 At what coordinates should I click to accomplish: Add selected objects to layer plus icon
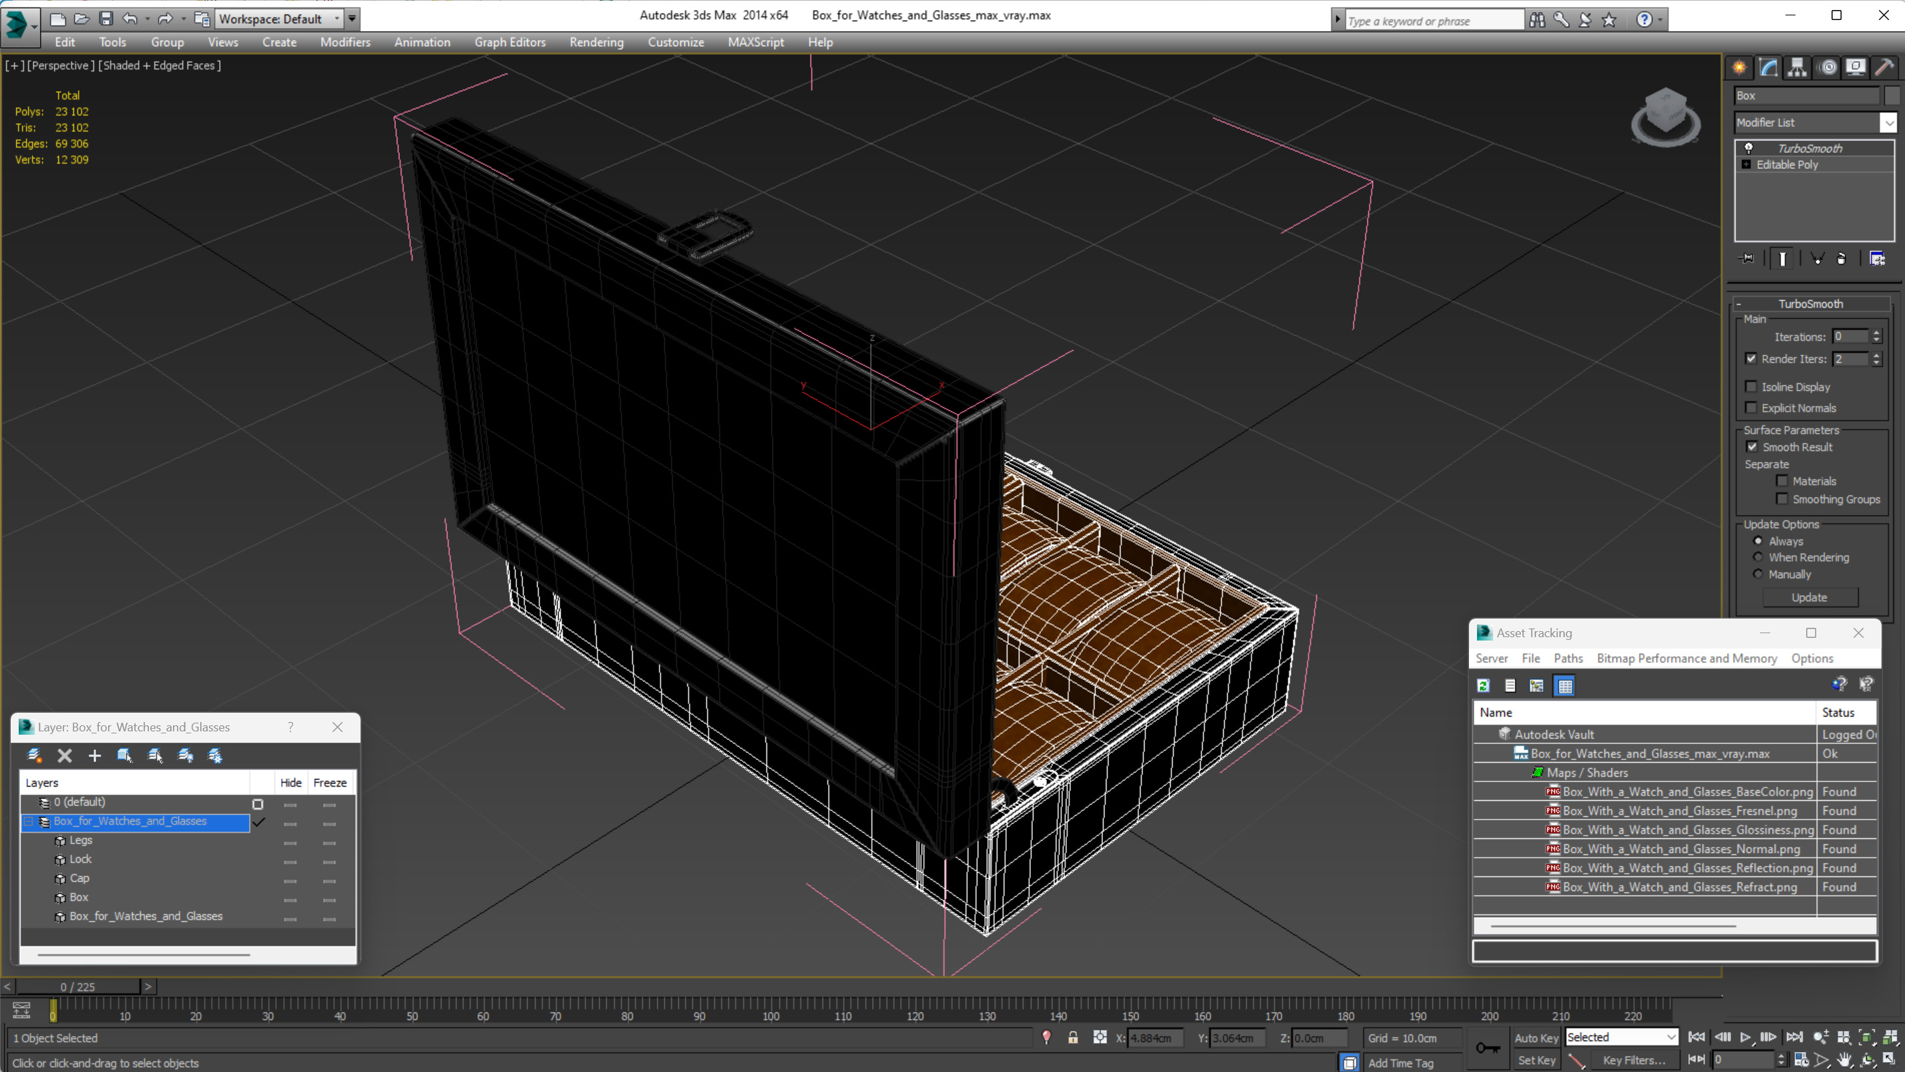[x=95, y=755]
